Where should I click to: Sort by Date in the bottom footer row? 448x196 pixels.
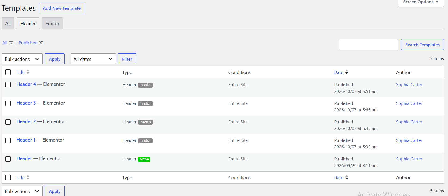point(338,177)
